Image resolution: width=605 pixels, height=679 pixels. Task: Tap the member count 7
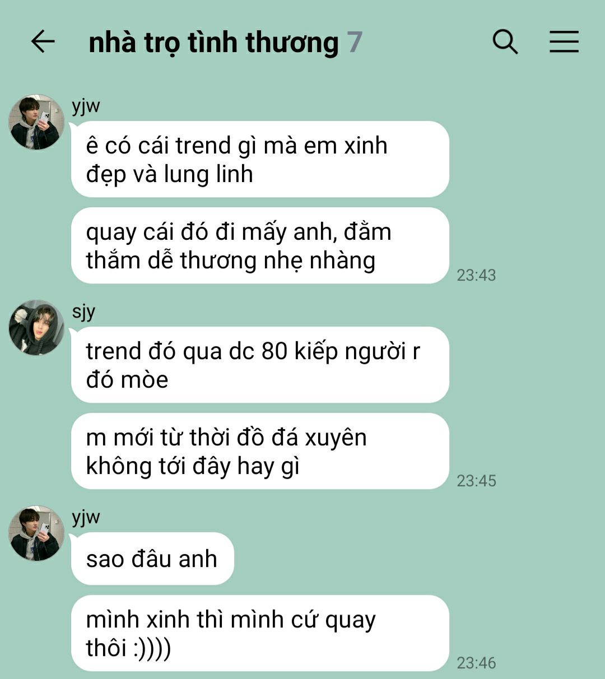(x=355, y=43)
